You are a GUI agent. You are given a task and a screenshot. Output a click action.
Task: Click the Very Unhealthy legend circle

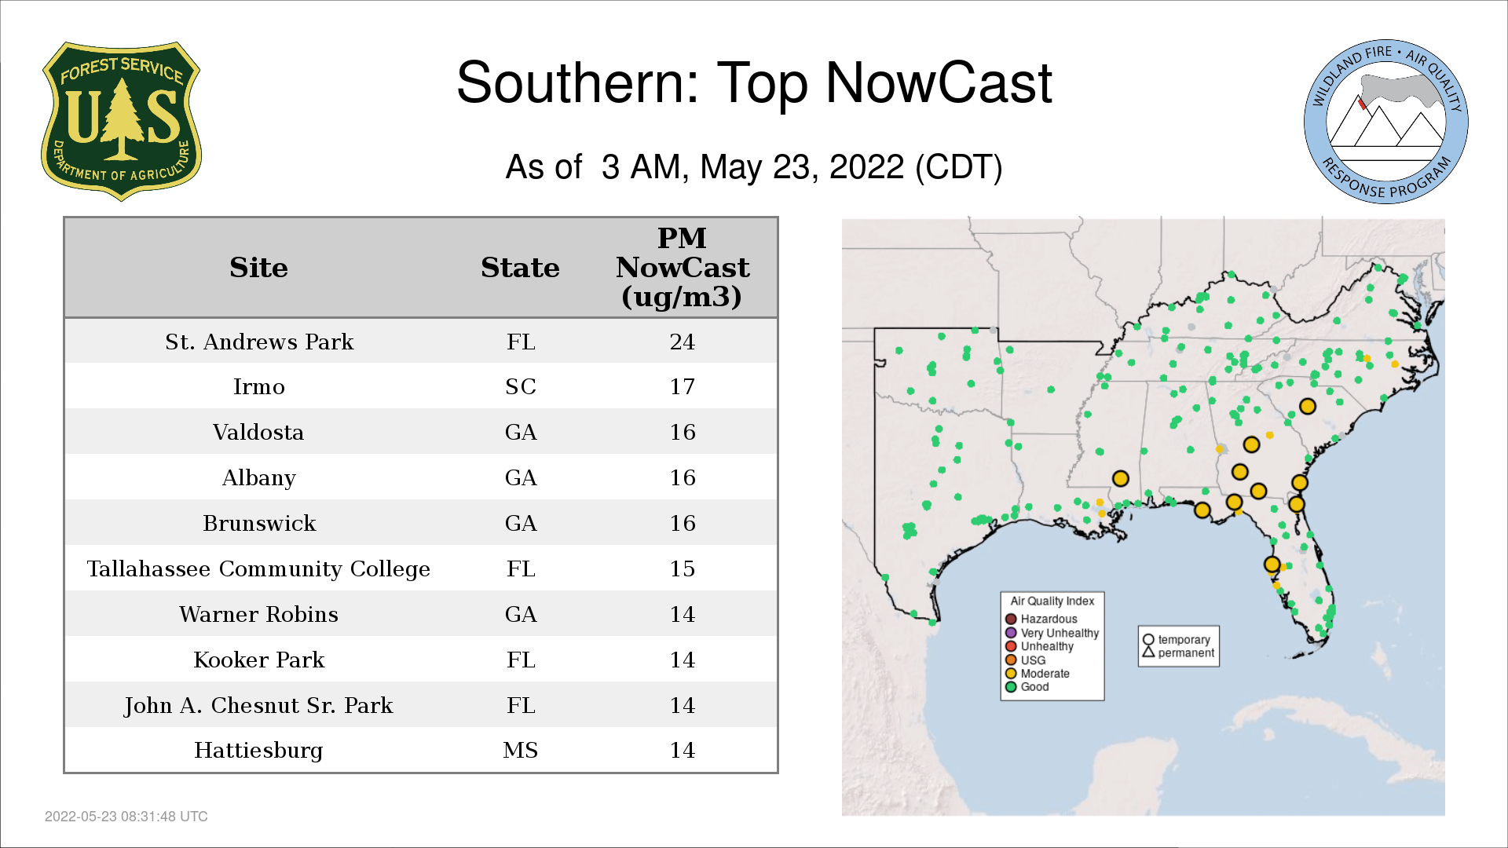click(1011, 633)
